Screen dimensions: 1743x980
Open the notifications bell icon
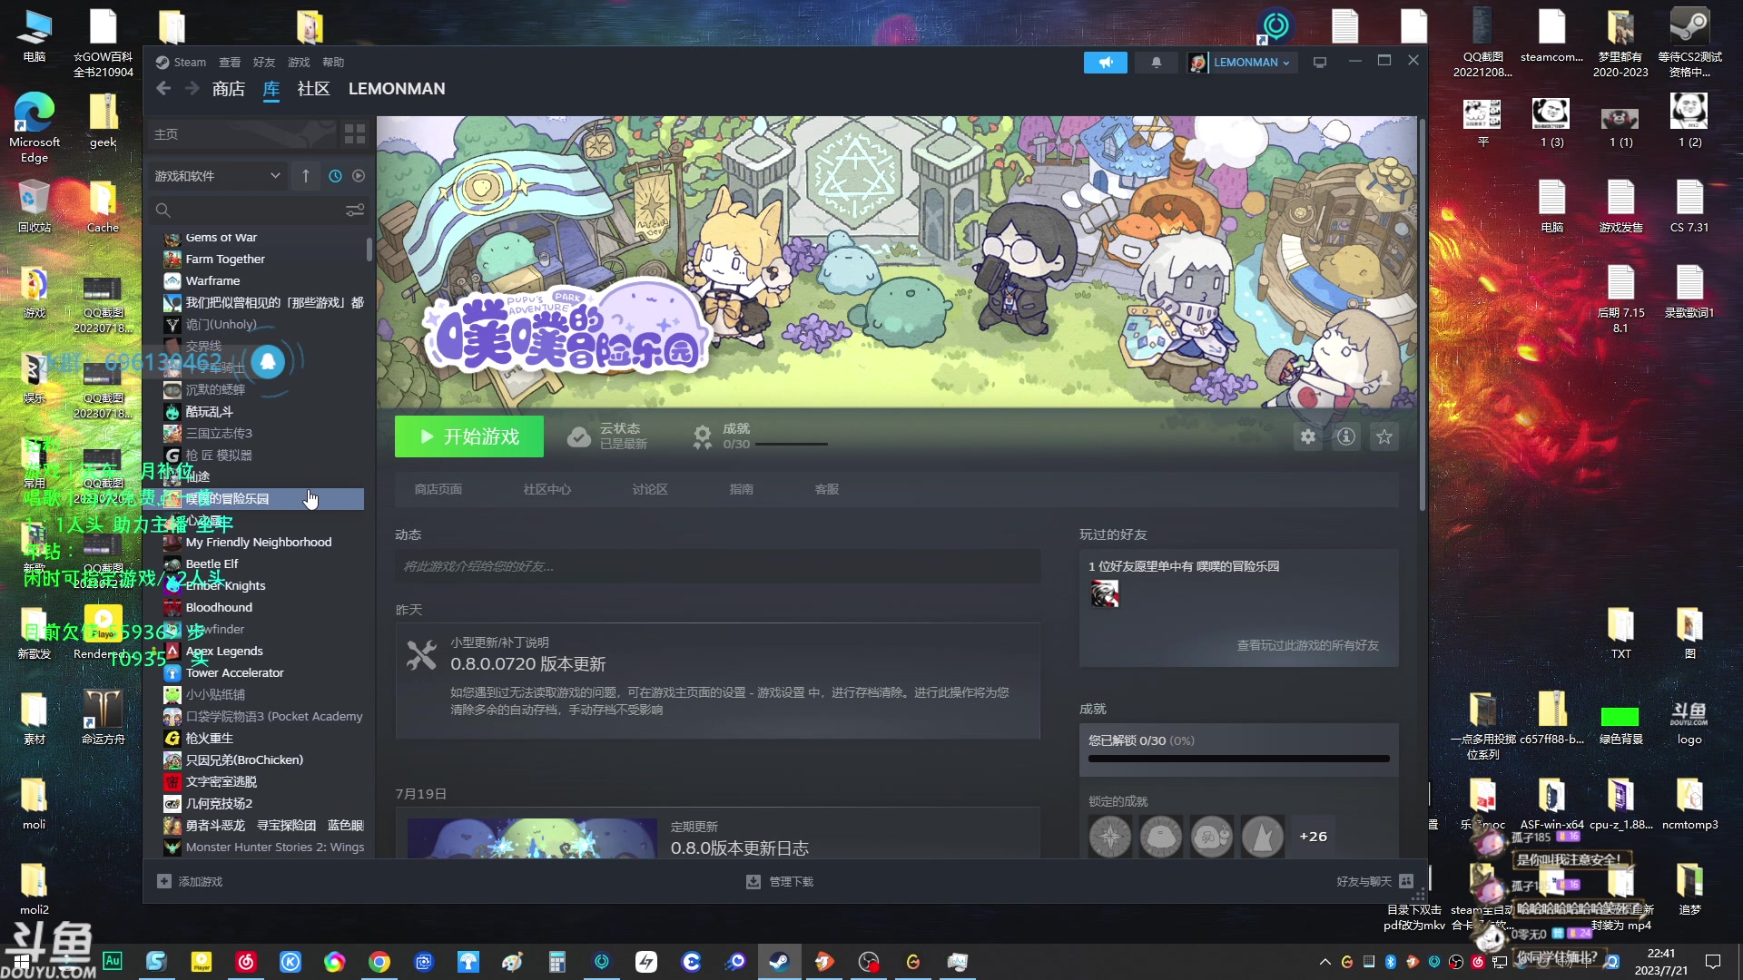(x=1156, y=63)
